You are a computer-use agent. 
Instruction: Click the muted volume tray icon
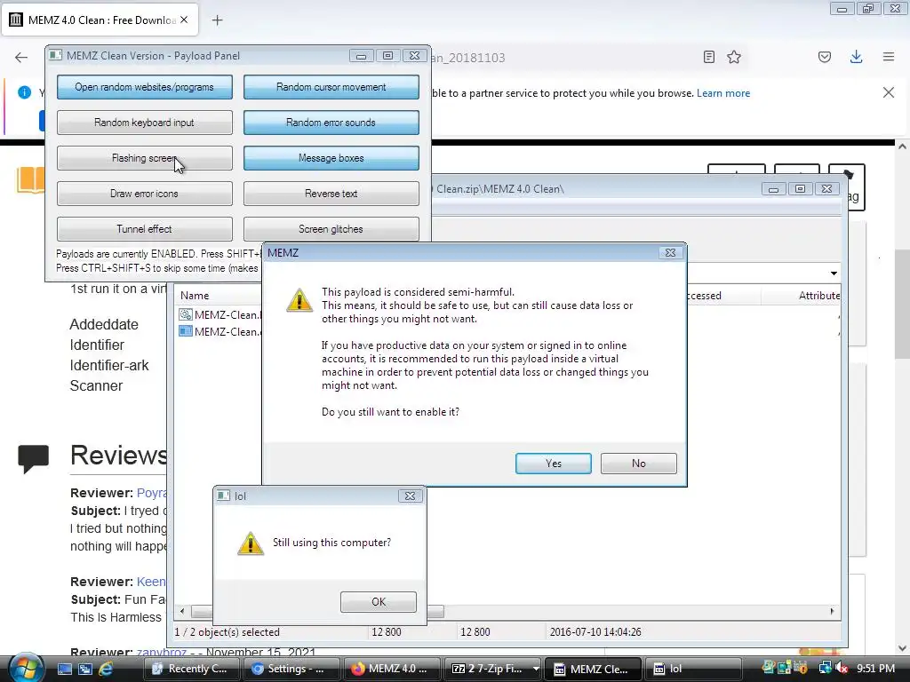pyautogui.click(x=842, y=669)
